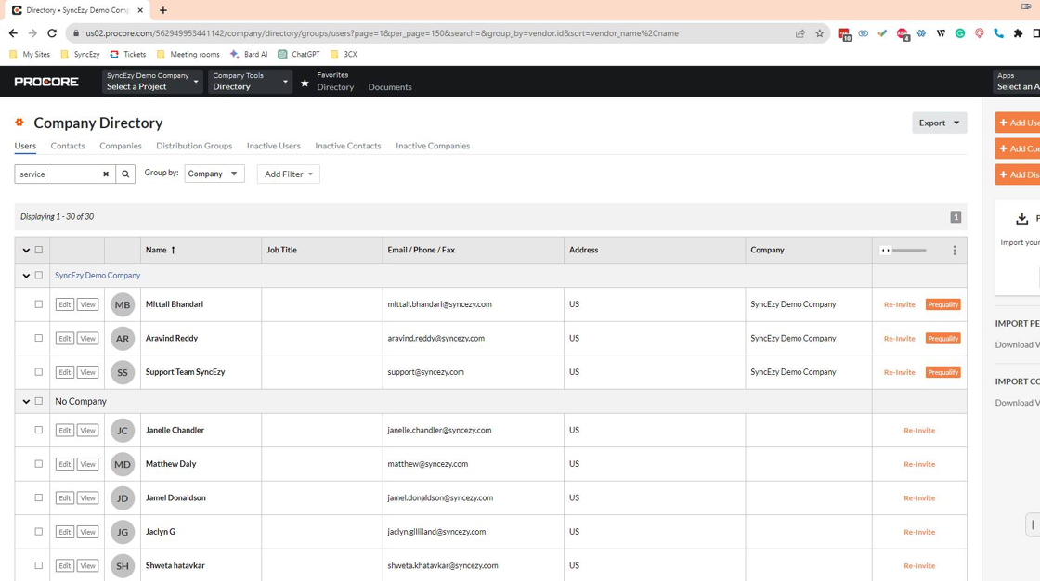Viewport: 1040px width, 581px height.
Task: Click the favorites star icon in Procore header
Action: click(x=305, y=83)
